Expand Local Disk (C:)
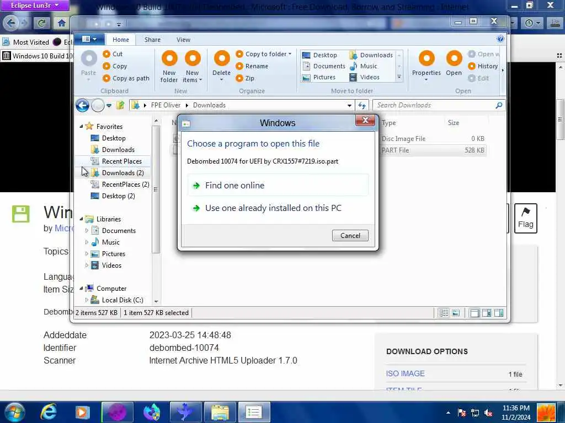Image resolution: width=565 pixels, height=423 pixels. 87,300
